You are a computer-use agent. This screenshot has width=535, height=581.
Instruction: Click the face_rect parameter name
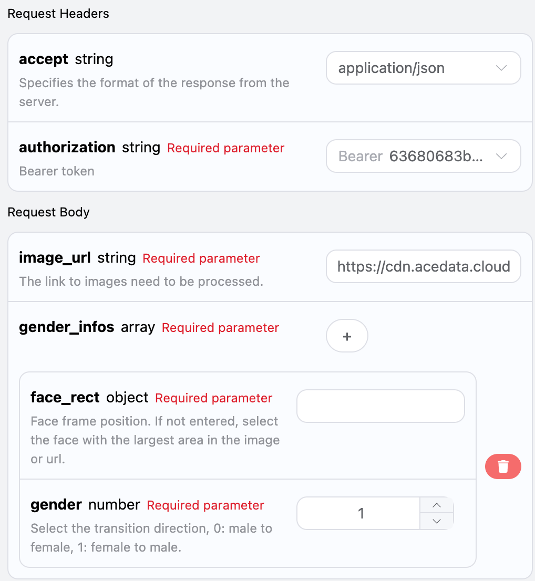pos(65,398)
